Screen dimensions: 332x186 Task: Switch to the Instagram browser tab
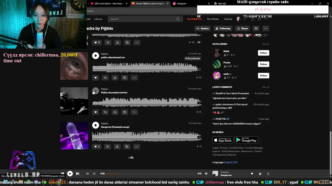pos(191,4)
